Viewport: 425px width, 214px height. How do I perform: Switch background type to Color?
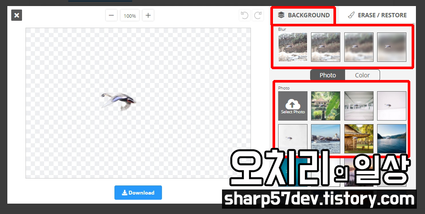tap(362, 75)
